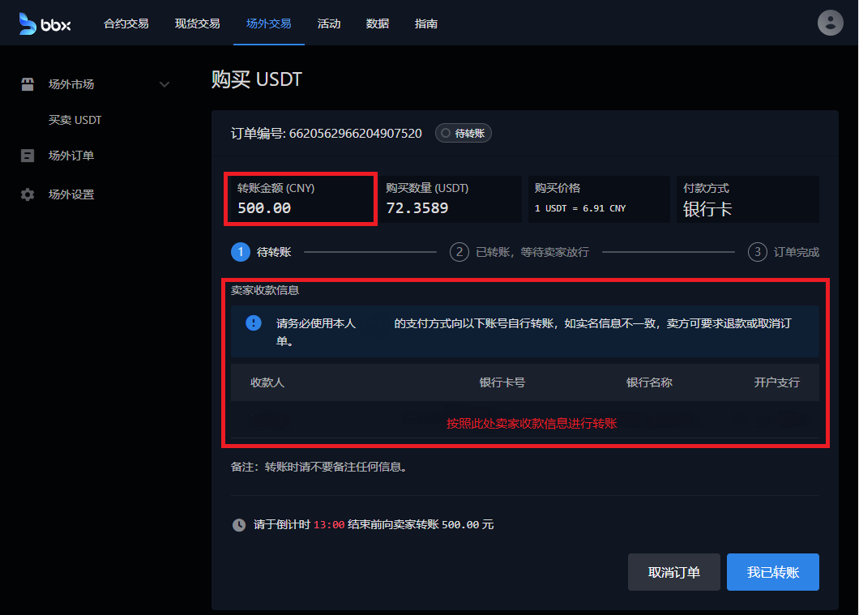859x615 pixels.
Task: Click the clock icon beside countdown
Action: 239,524
